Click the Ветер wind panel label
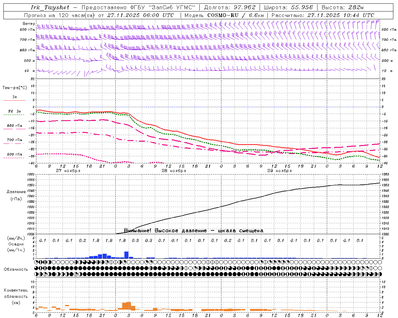Screen dimensions: 398x318 coord(29,24)
